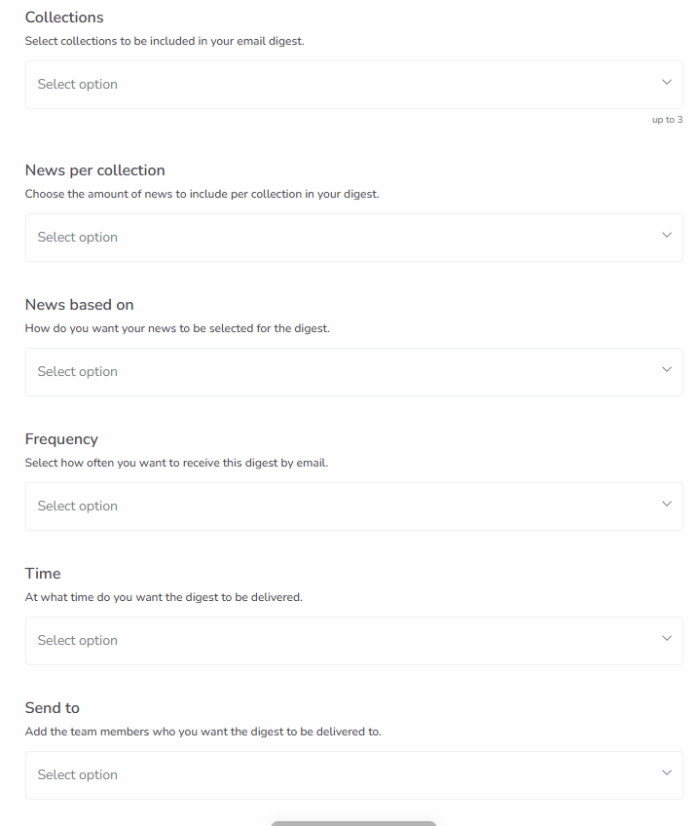Open the Frequency select dropdown

pyautogui.click(x=353, y=506)
